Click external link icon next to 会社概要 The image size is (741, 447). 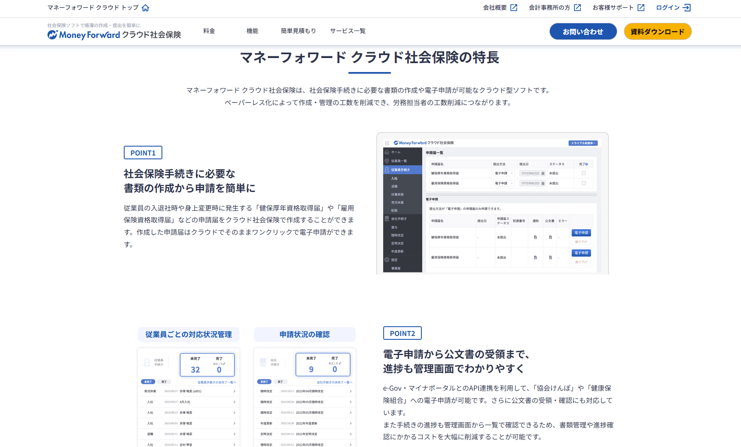514,8
